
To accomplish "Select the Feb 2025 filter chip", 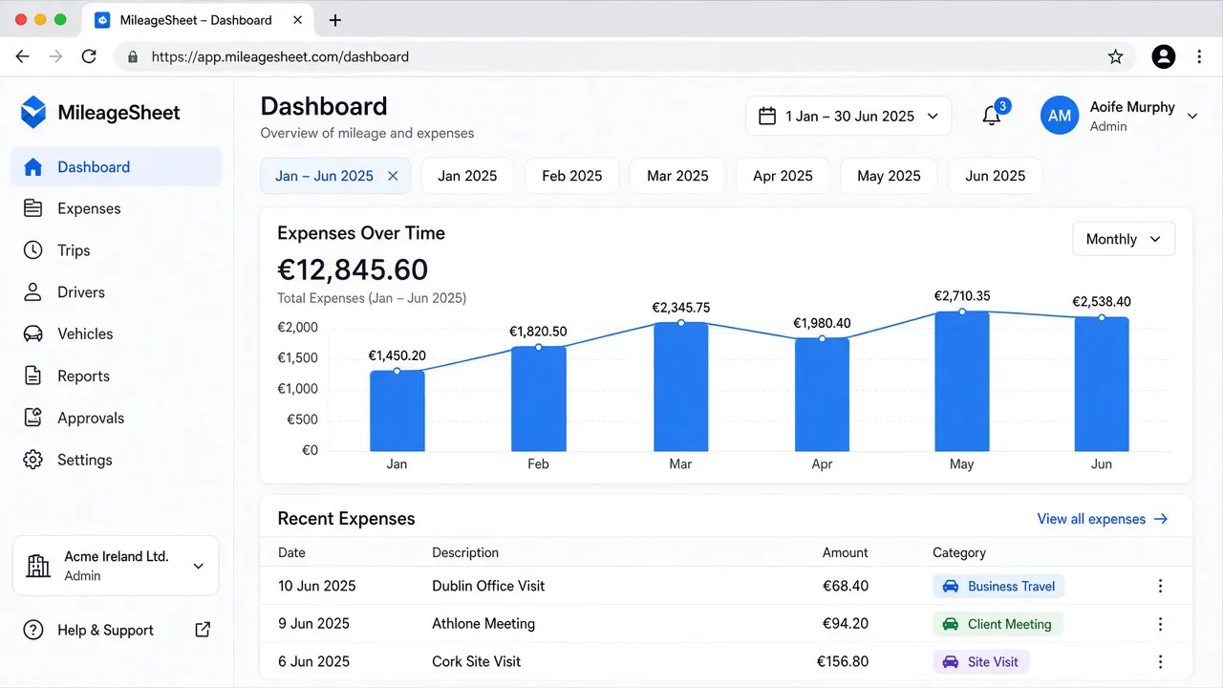I will [572, 176].
